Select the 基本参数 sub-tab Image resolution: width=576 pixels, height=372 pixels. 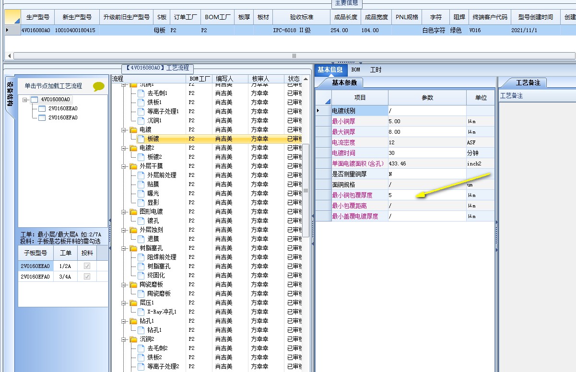[344, 83]
